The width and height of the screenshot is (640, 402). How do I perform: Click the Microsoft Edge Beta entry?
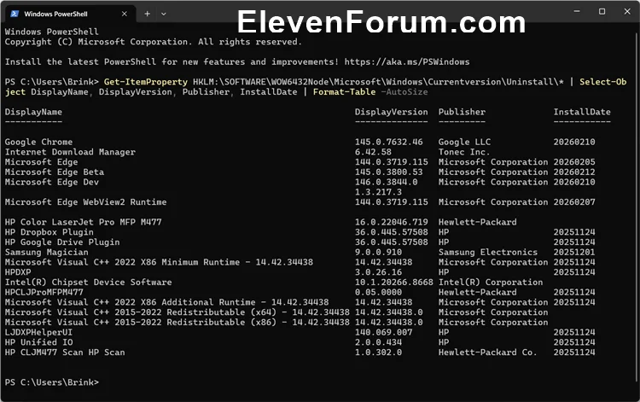[x=55, y=172]
